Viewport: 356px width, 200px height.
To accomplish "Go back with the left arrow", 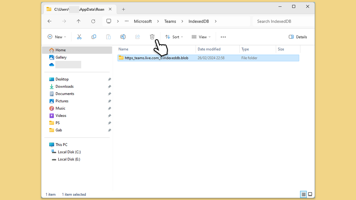I will 50,21.
